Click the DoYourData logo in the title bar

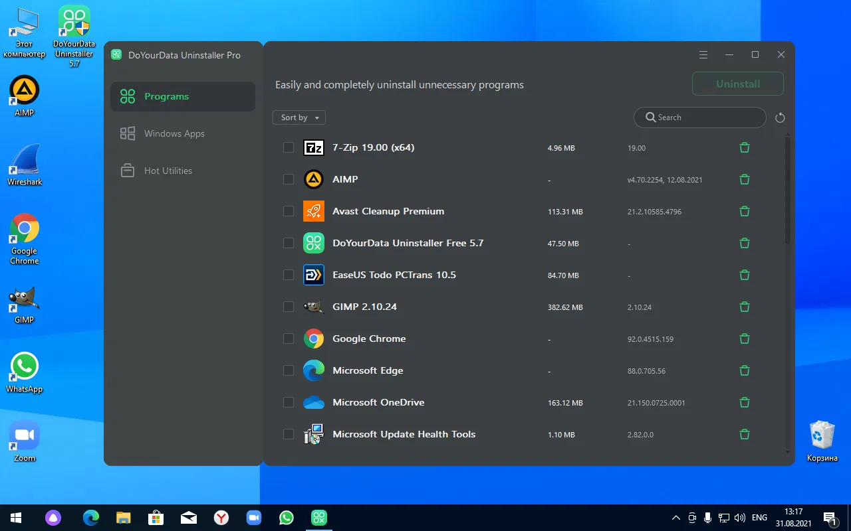pos(116,55)
